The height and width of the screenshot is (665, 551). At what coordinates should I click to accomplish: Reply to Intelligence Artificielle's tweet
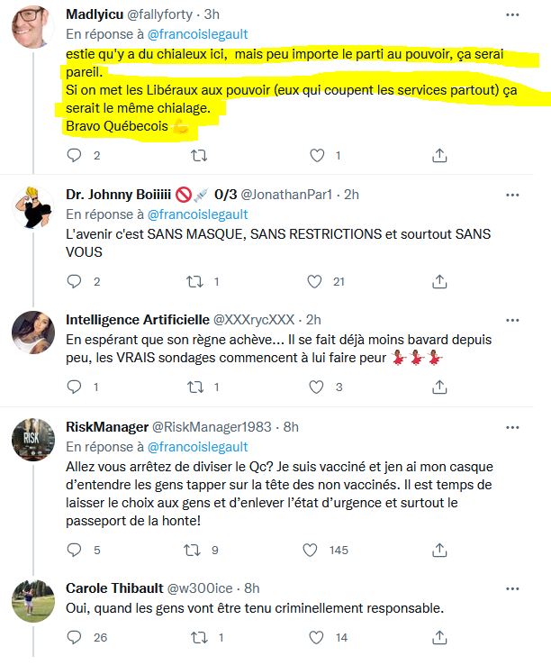coord(75,387)
